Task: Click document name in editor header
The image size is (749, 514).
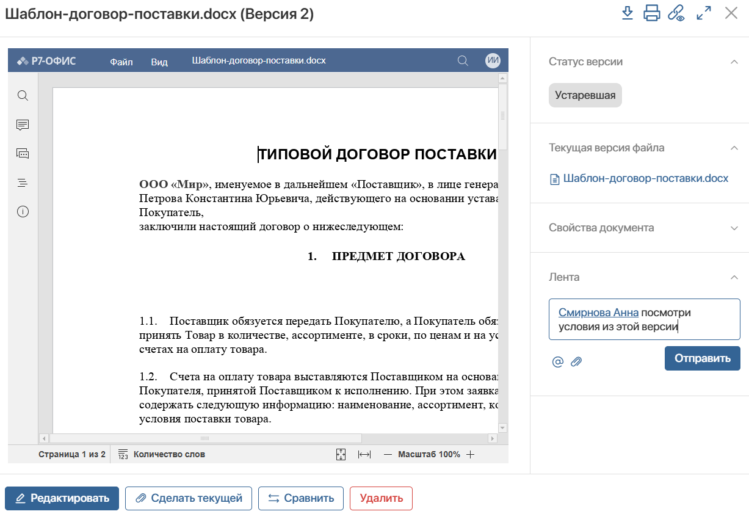Action: coord(259,61)
